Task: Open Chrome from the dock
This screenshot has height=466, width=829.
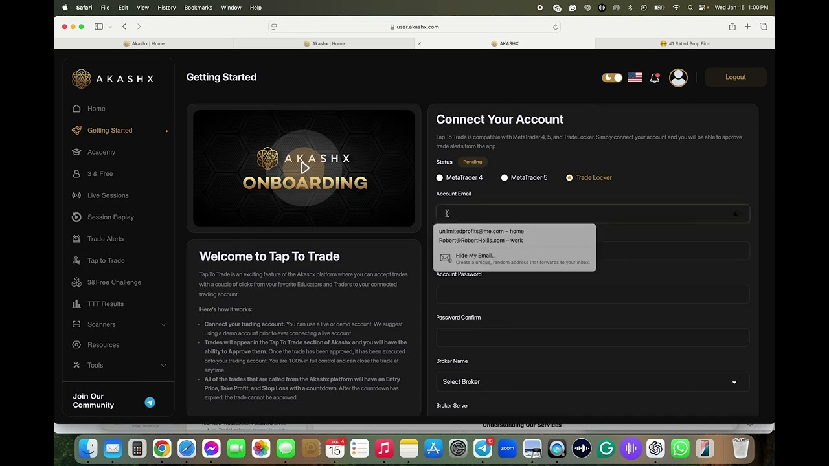Action: [162, 448]
